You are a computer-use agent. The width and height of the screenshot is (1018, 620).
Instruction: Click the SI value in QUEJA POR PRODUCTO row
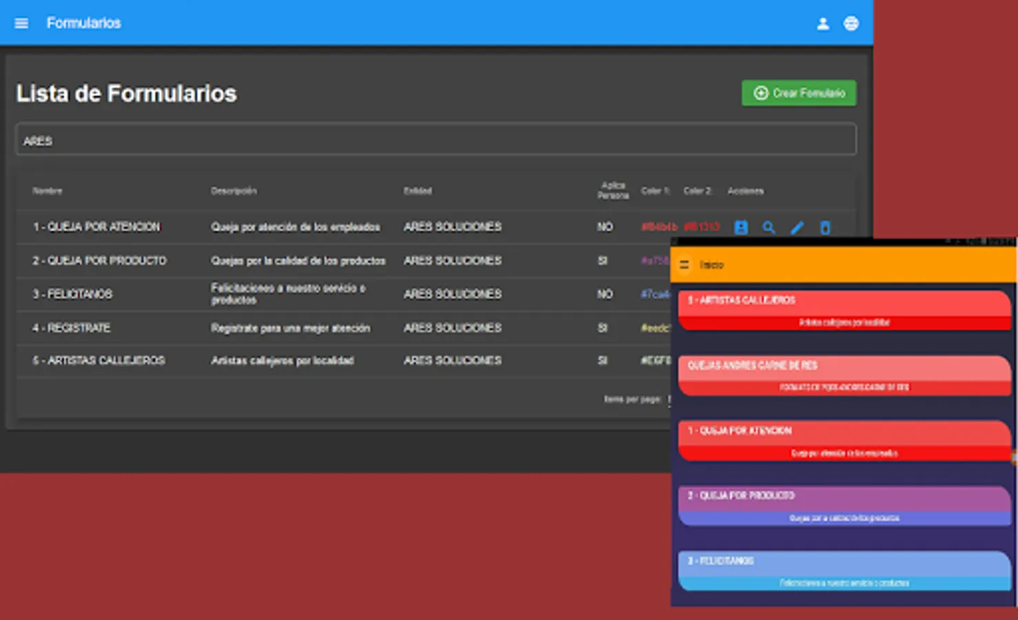point(603,260)
